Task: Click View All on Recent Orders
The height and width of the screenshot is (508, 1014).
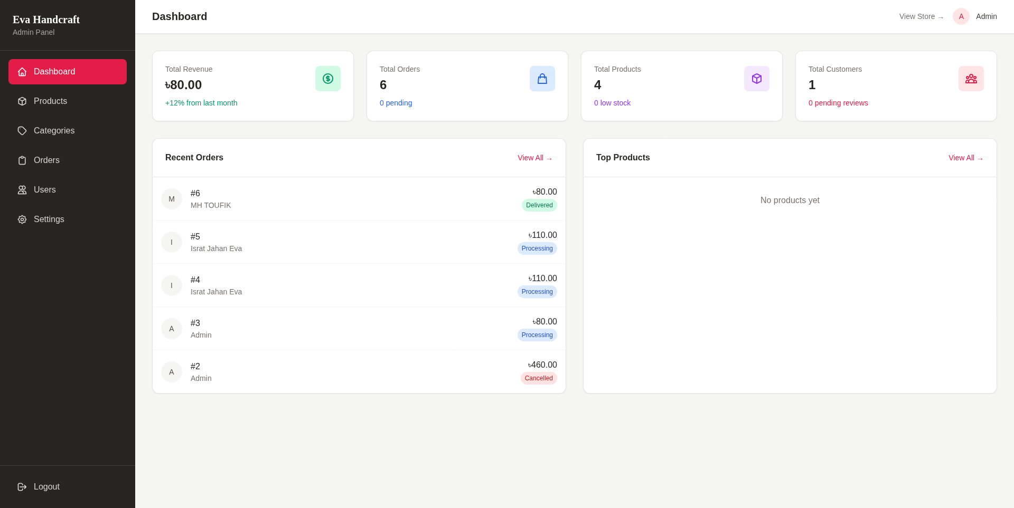Action: click(534, 158)
